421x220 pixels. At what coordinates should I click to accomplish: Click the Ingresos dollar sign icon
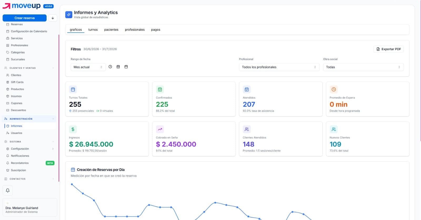pyautogui.click(x=73, y=129)
